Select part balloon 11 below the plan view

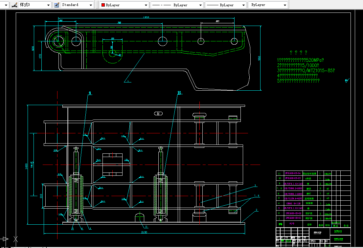146,227
